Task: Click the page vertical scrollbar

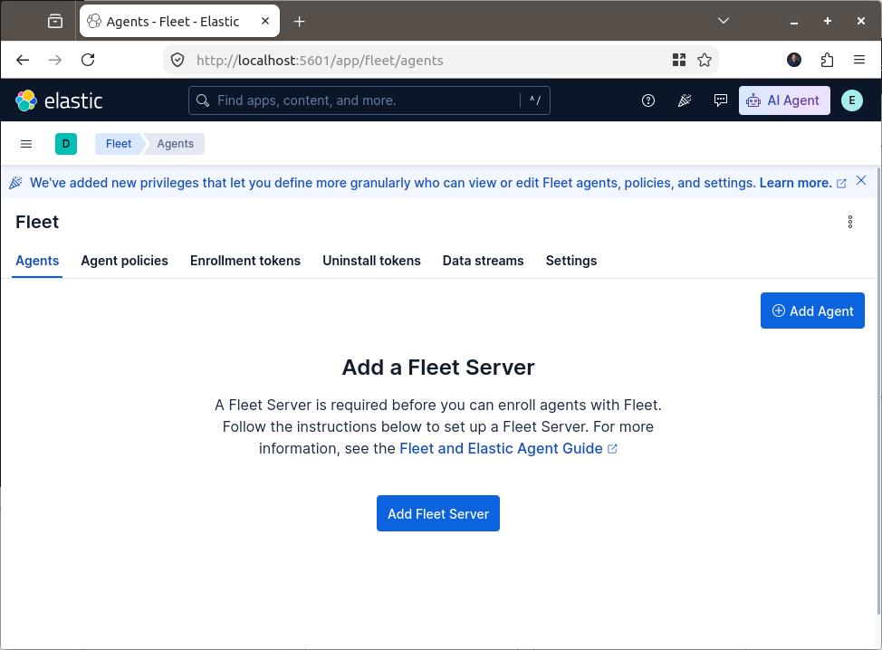Action: click(878, 390)
